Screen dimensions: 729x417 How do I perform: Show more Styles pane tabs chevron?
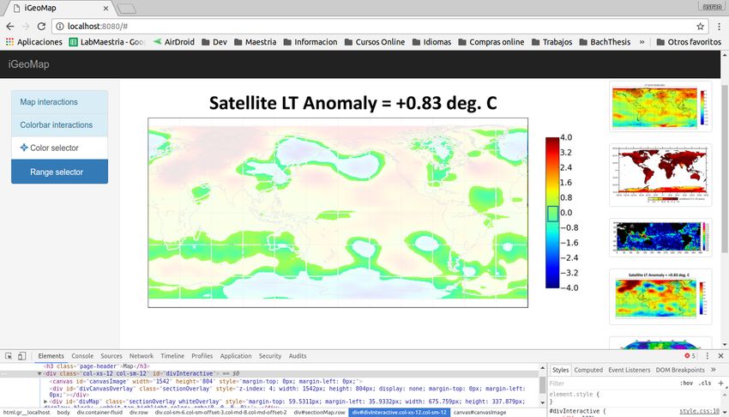(714, 370)
